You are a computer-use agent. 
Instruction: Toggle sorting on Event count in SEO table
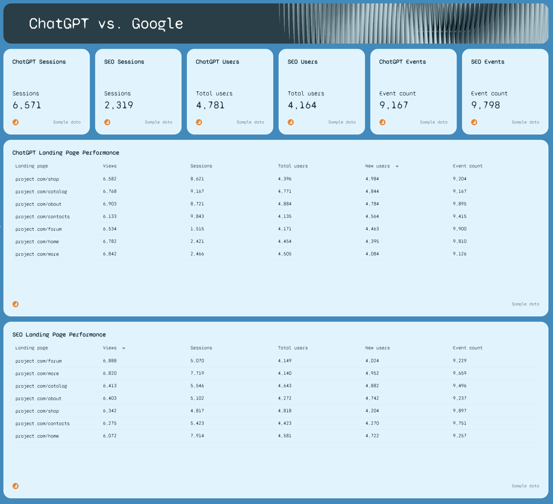pos(468,347)
